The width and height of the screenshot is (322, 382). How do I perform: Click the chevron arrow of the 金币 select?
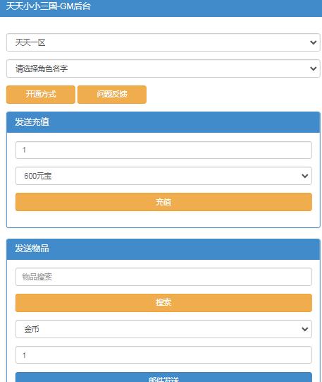point(305,329)
